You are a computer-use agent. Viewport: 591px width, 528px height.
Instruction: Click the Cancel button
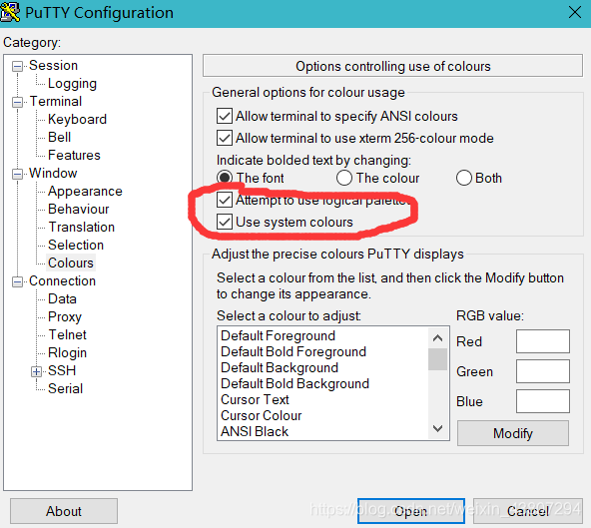(528, 511)
